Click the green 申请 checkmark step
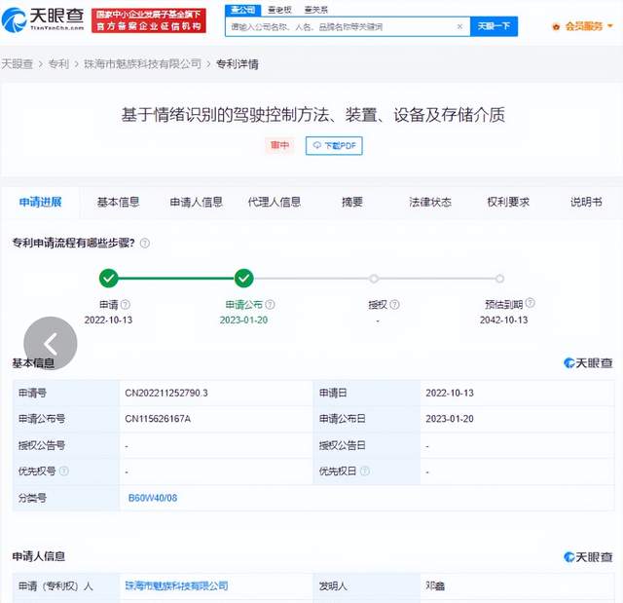 (x=108, y=279)
